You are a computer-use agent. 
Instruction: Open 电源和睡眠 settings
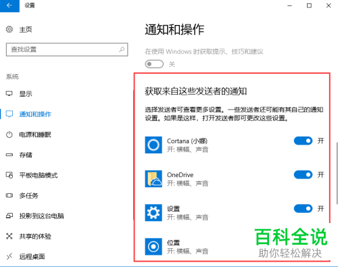click(35, 135)
